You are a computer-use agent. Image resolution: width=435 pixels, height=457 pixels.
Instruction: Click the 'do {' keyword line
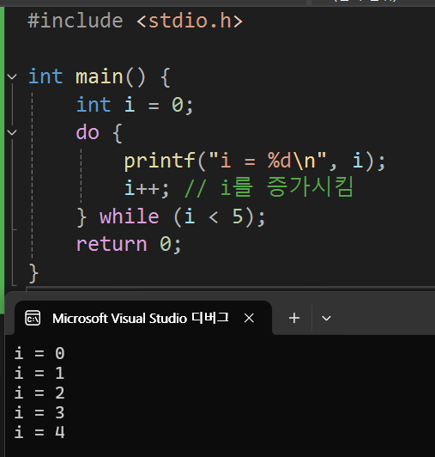click(99, 132)
